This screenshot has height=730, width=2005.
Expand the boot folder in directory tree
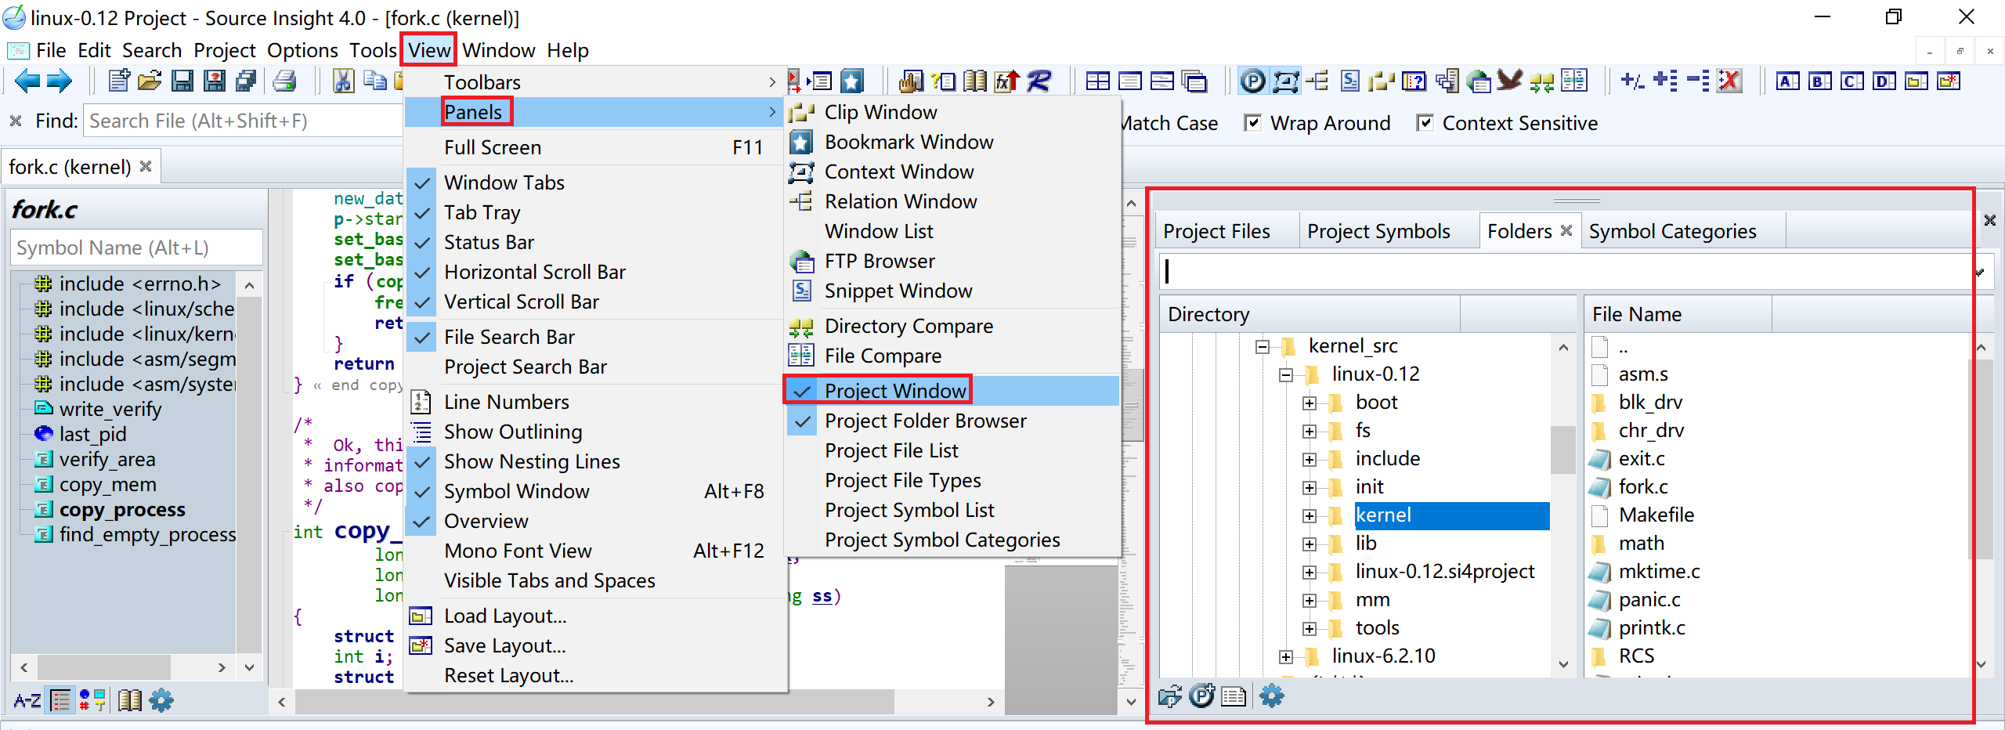(1309, 403)
